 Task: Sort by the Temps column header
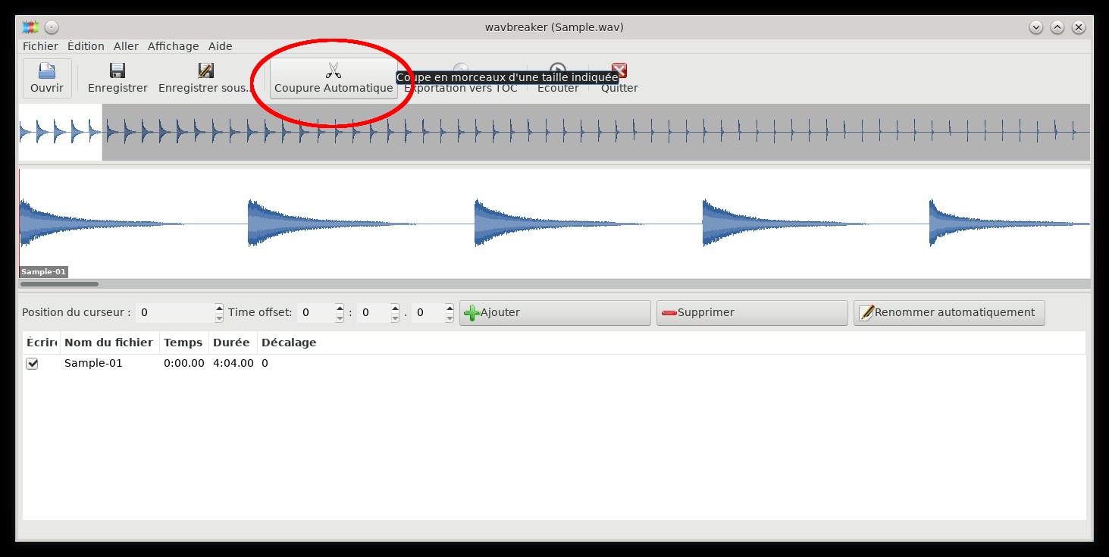click(184, 343)
